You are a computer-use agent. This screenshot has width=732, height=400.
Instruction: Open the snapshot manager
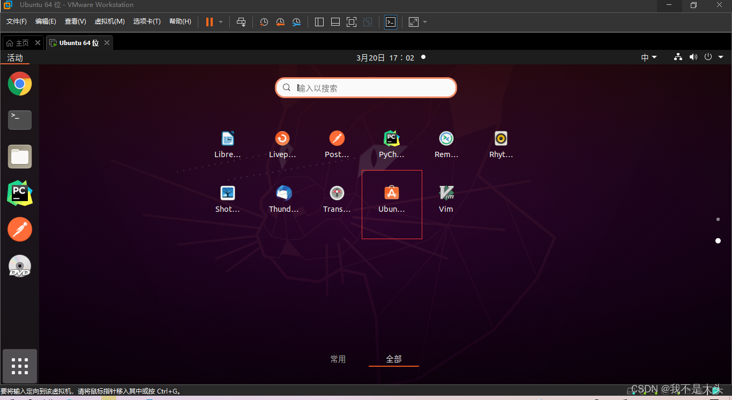click(x=296, y=22)
